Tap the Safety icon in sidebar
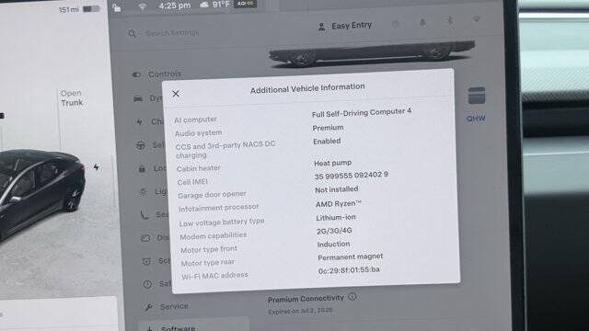This screenshot has height=331, width=589. coord(147,284)
